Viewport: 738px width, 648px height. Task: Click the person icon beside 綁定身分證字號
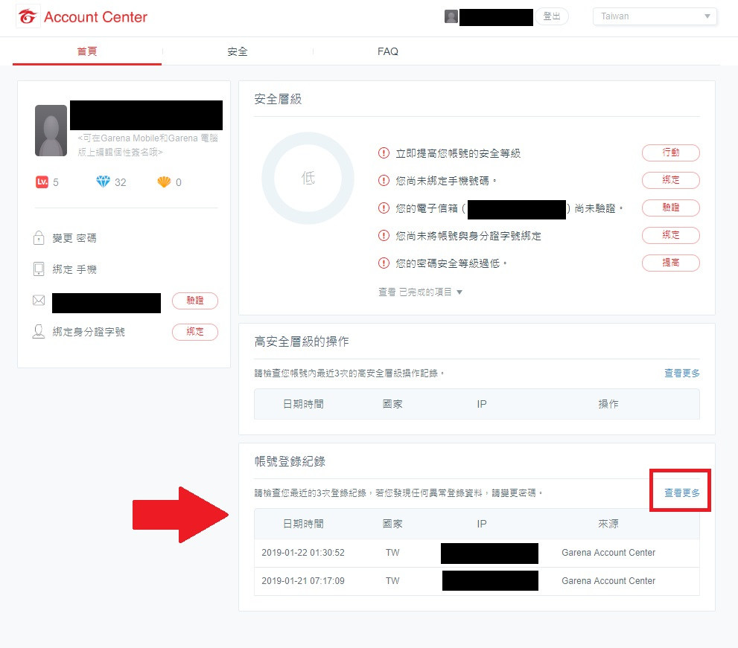click(x=39, y=332)
